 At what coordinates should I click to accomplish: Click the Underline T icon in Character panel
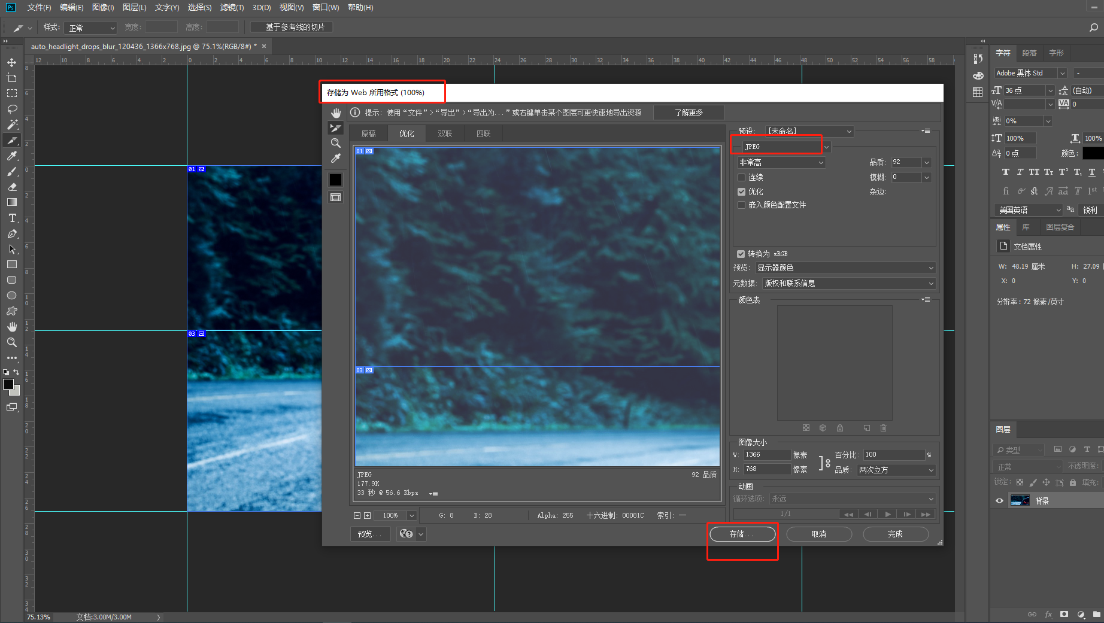pyautogui.click(x=1092, y=172)
